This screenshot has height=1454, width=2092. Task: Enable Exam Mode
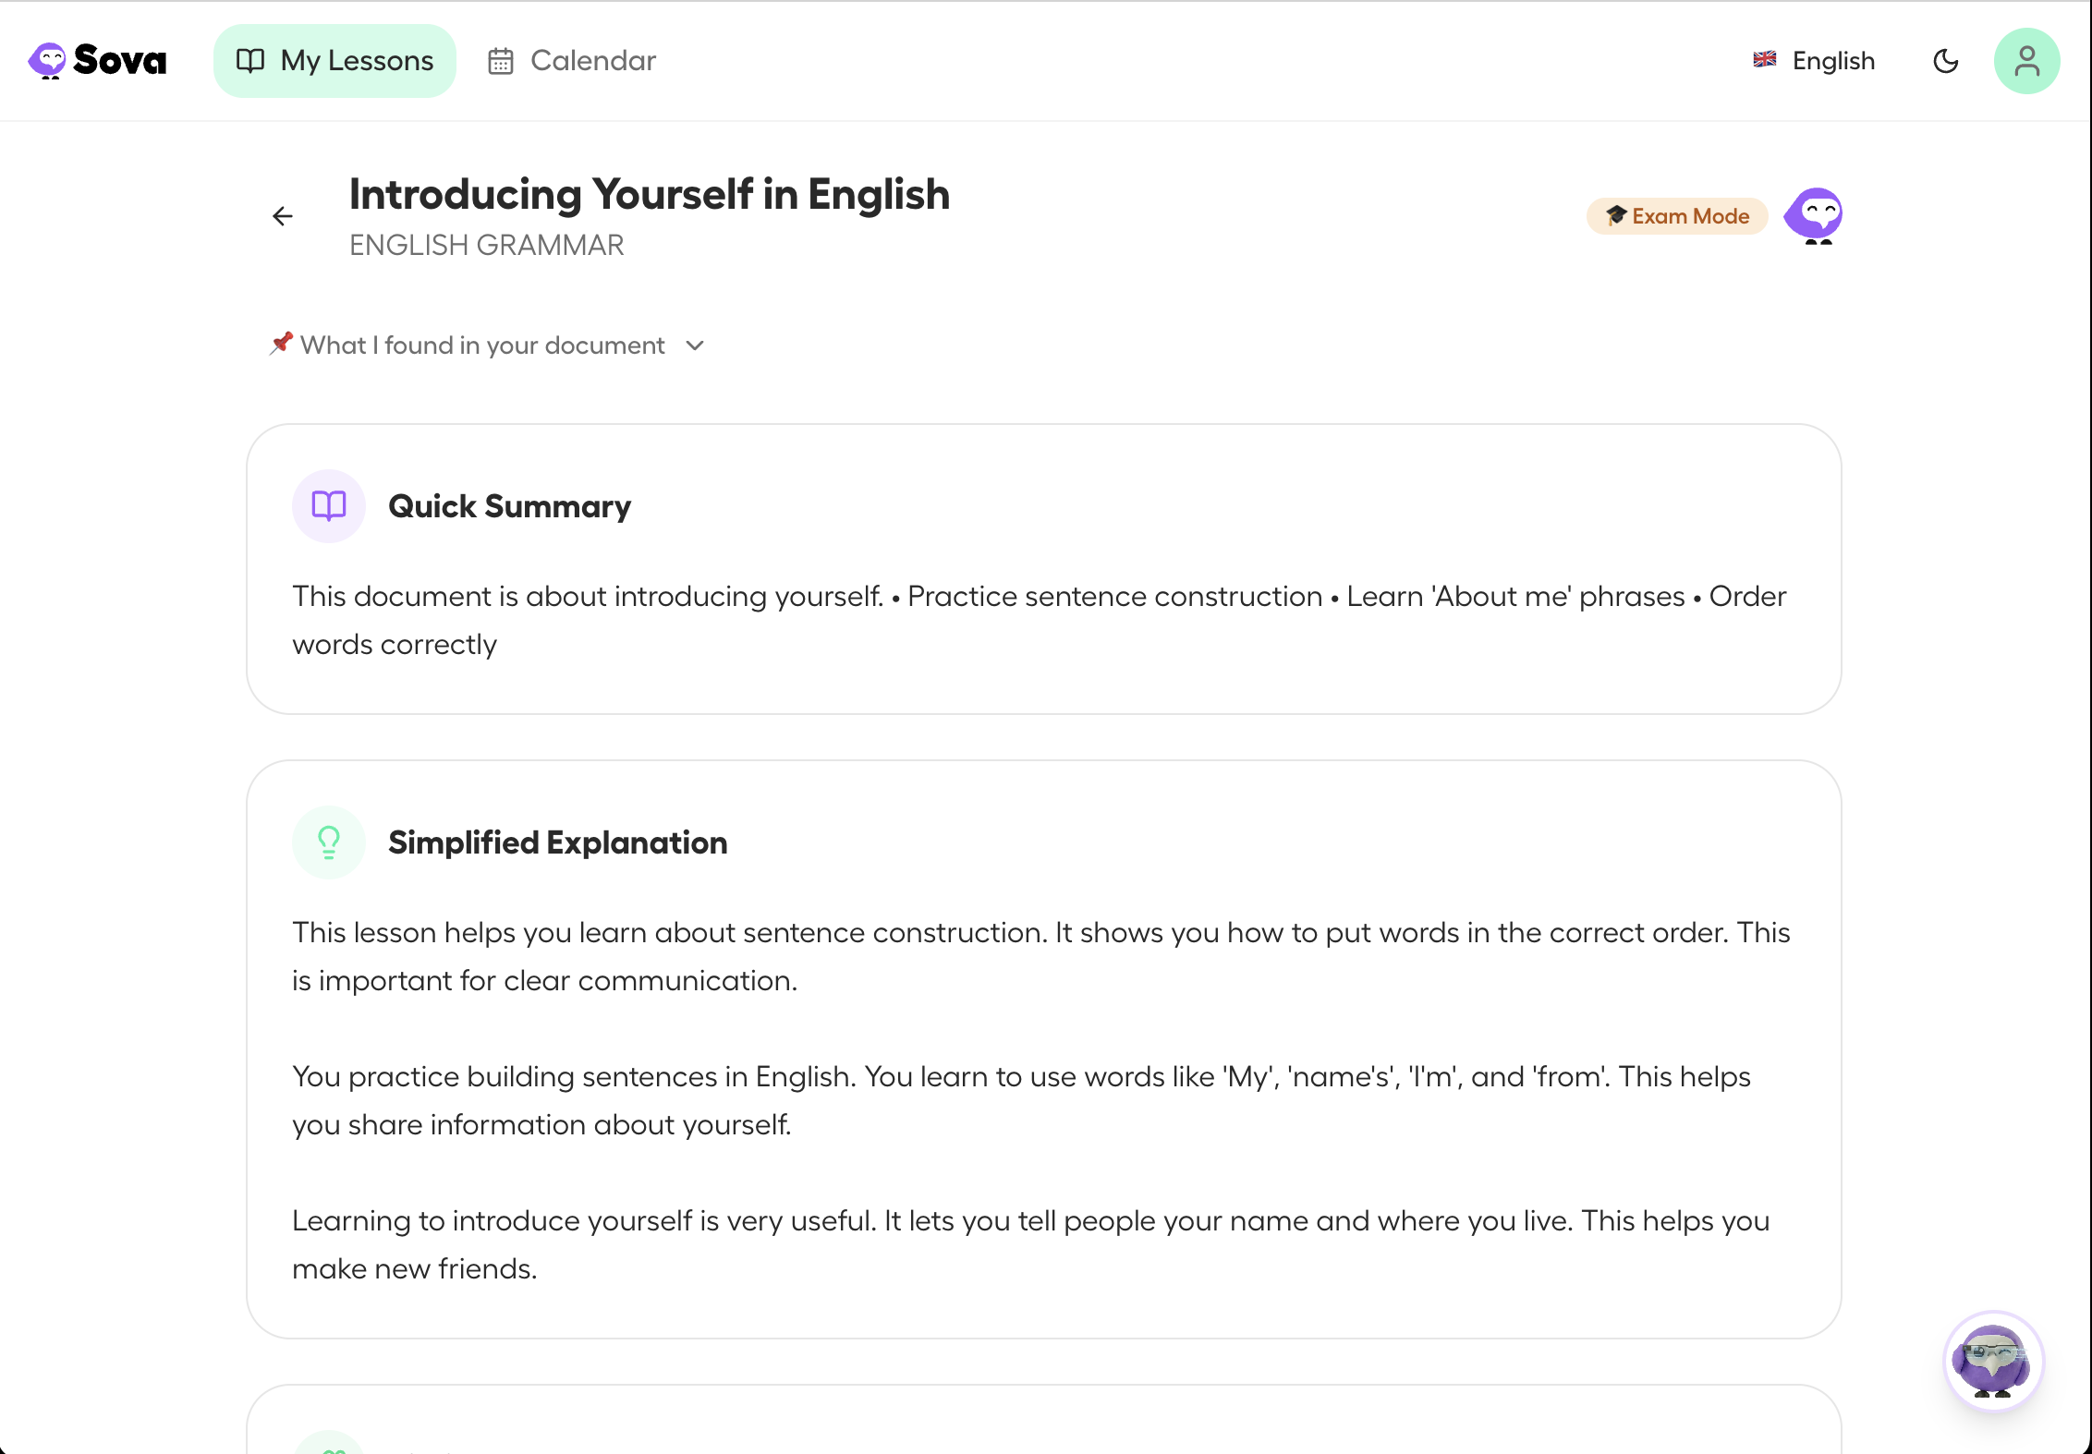(1676, 215)
